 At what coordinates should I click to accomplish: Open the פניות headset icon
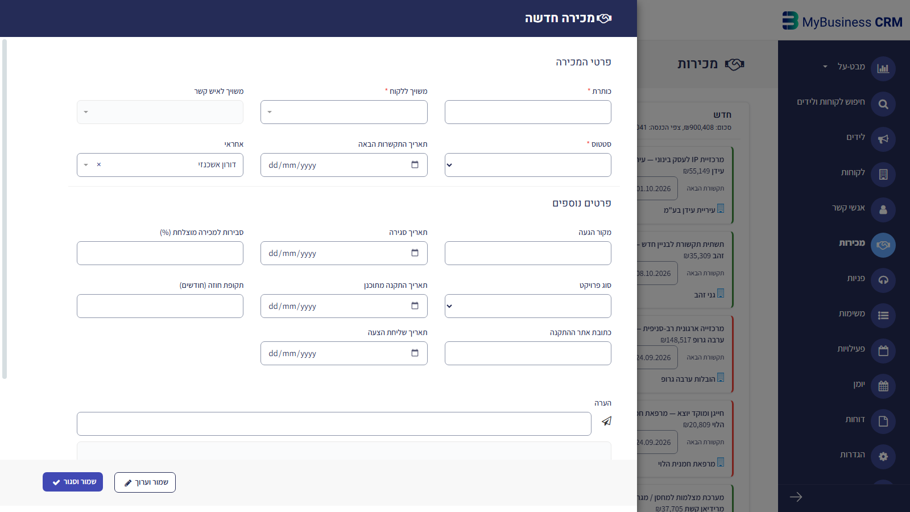pos(883,280)
